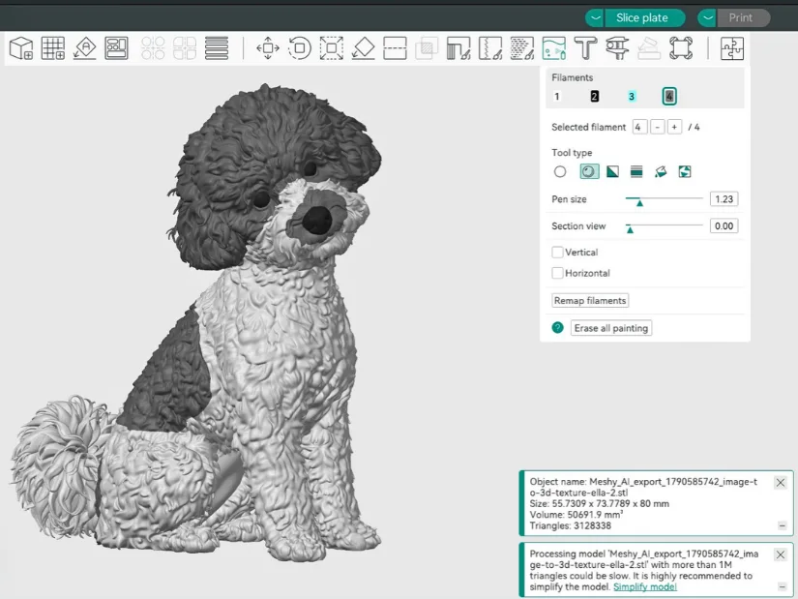Viewport: 798px width, 599px height.
Task: Enable the Vertical checkbox
Action: coord(558,253)
